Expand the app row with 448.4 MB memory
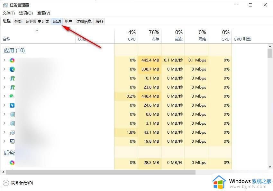This screenshot has width=273, height=191. tap(5, 96)
